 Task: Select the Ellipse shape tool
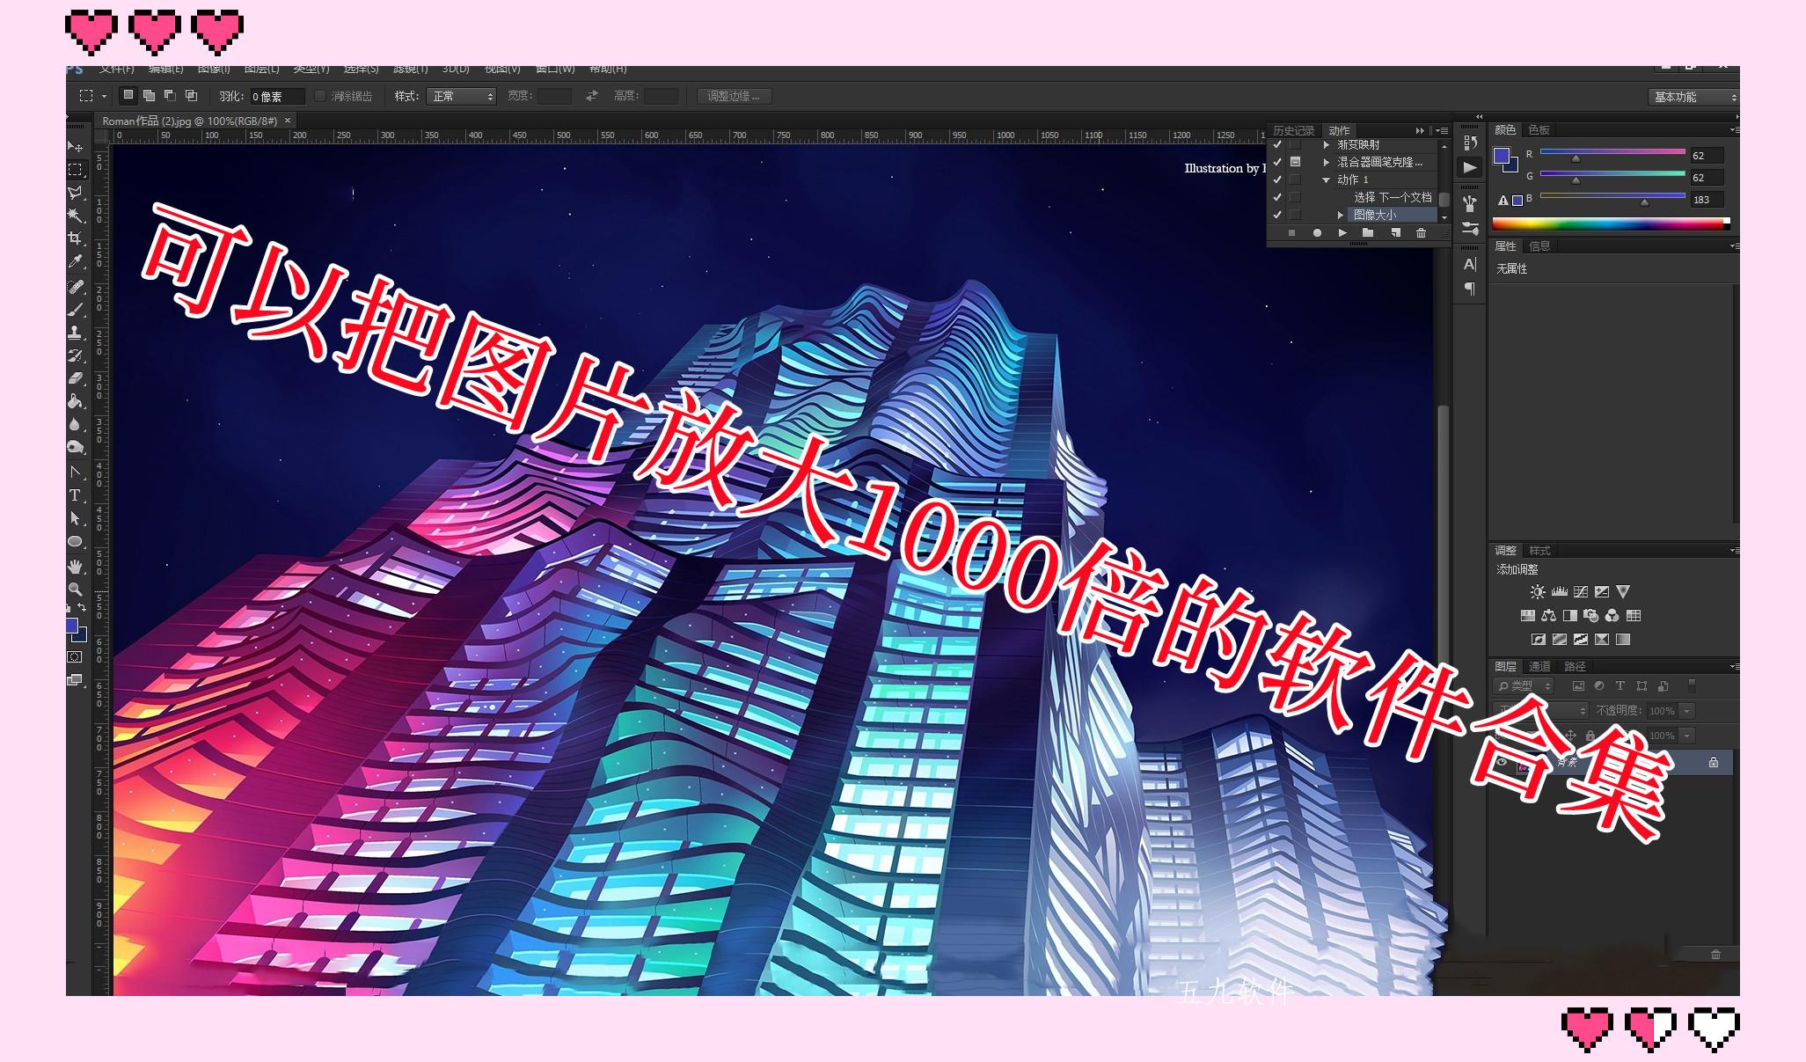[x=76, y=542]
